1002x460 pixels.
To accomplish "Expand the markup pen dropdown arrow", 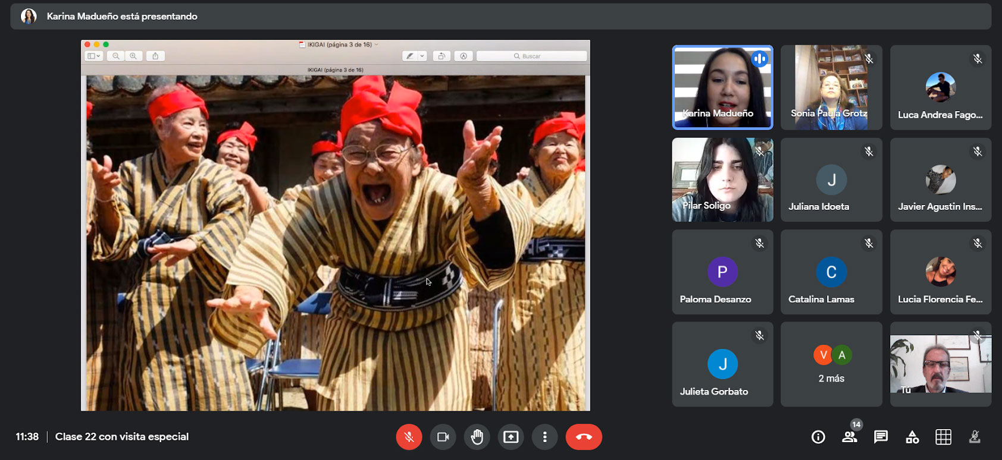I will pyautogui.click(x=422, y=56).
